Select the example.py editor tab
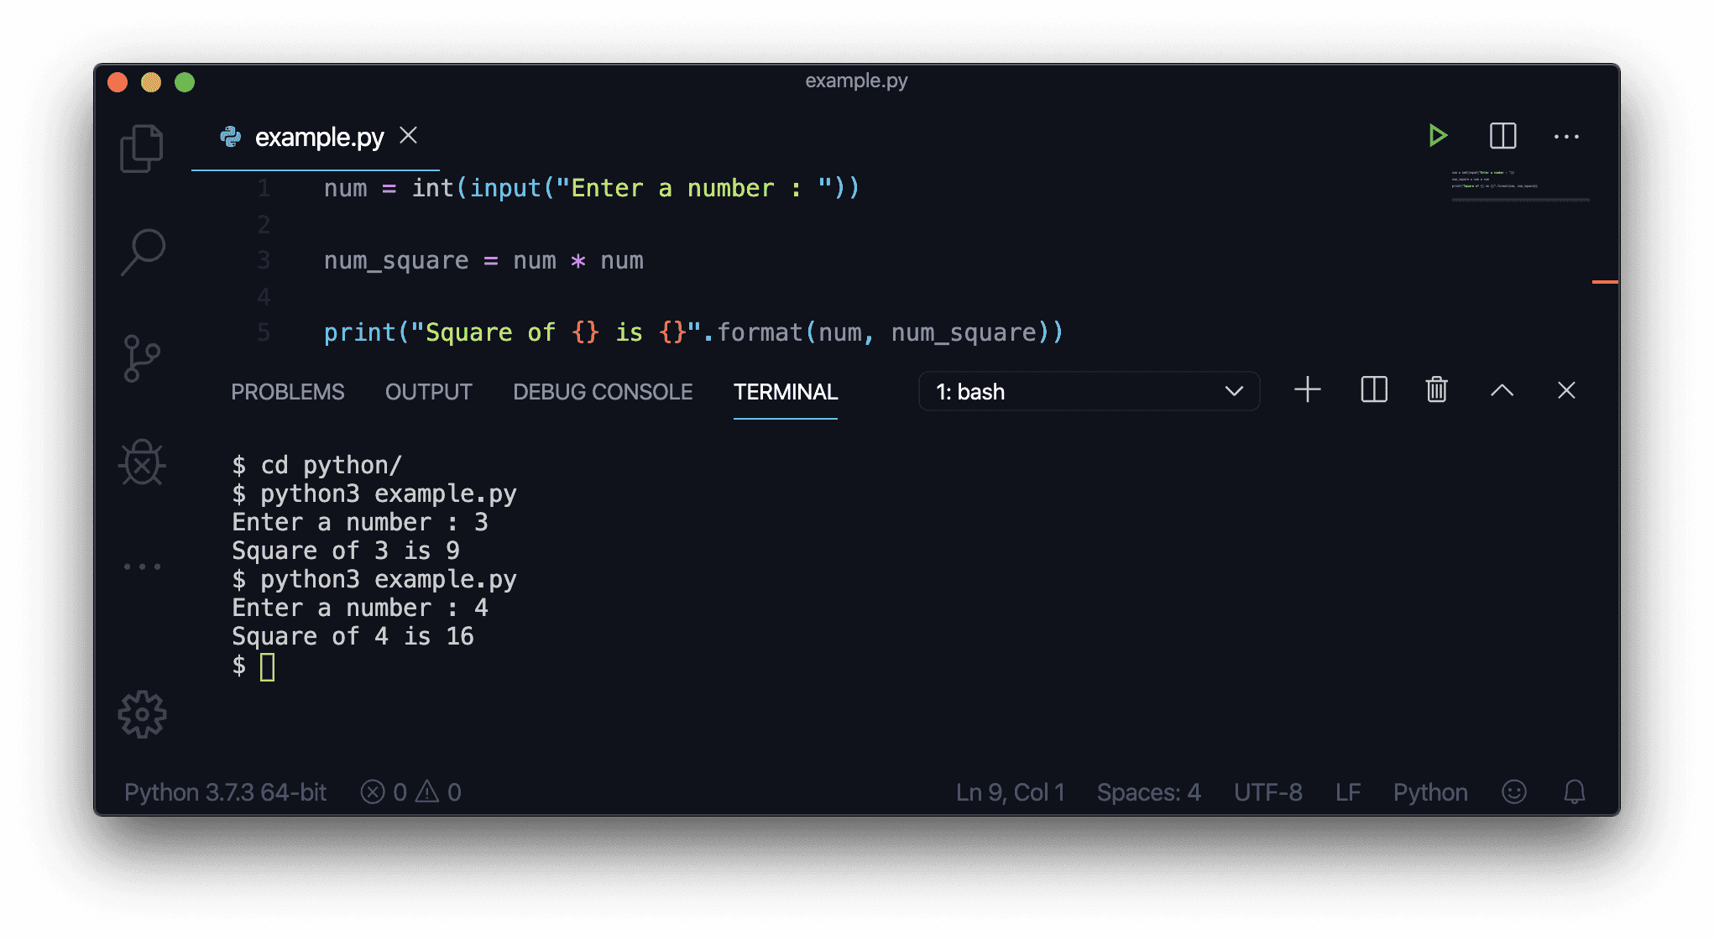The width and height of the screenshot is (1714, 940). (316, 137)
